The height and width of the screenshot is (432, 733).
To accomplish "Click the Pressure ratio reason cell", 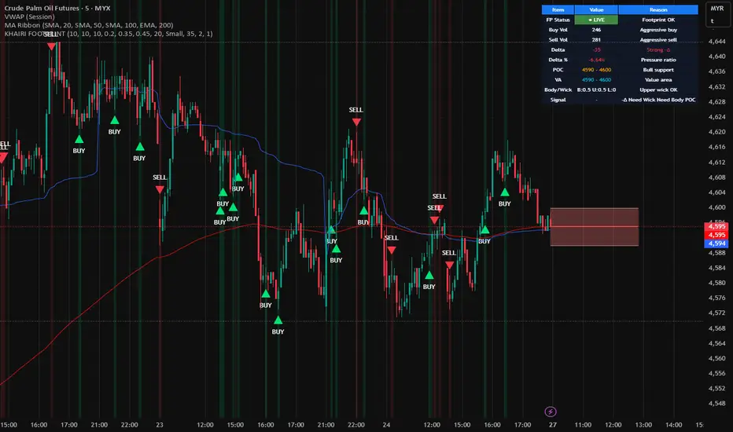I will (658, 60).
